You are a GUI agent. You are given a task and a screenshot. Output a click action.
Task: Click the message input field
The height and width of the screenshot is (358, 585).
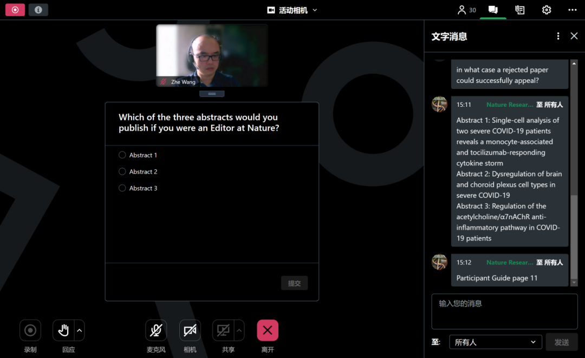504,311
